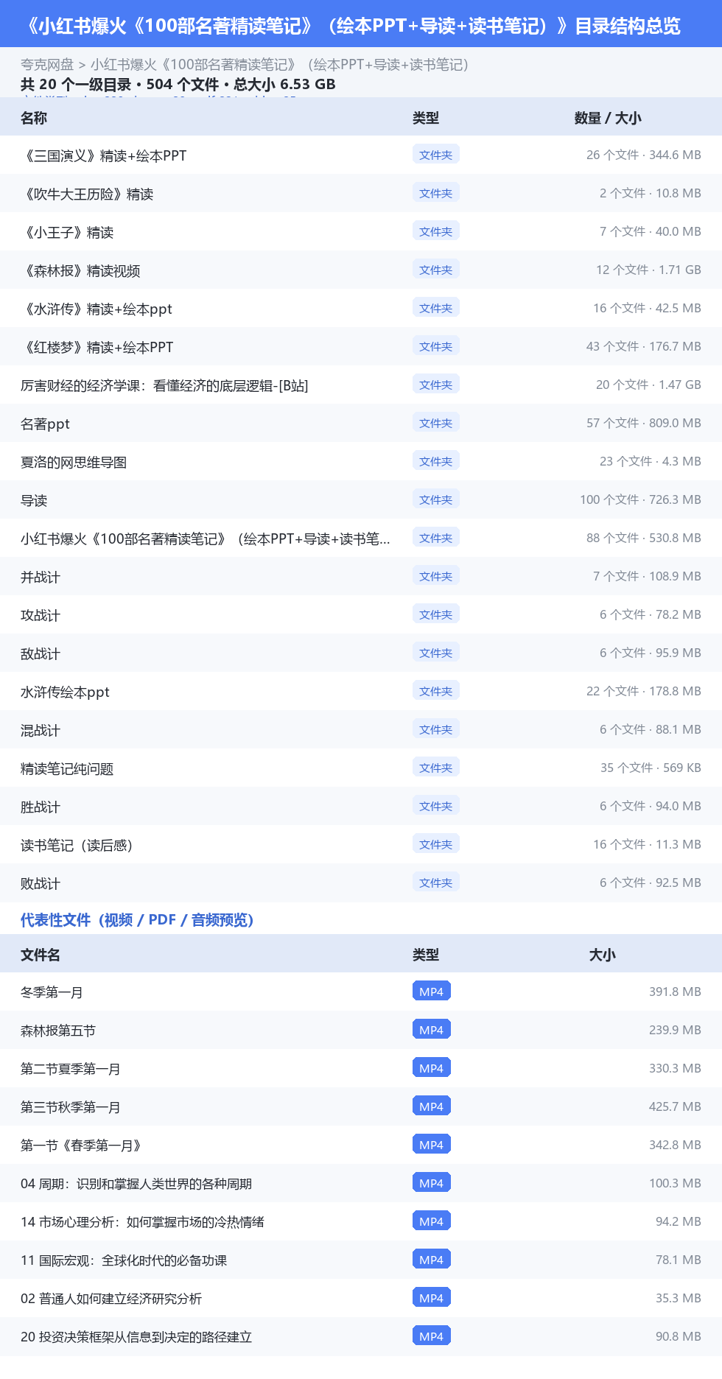Open the 败战计 folder
This screenshot has height=1379, width=722.
coord(41,883)
